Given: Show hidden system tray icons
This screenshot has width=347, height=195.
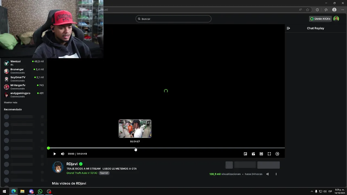Looking at the screenshot, I should pos(312,191).
